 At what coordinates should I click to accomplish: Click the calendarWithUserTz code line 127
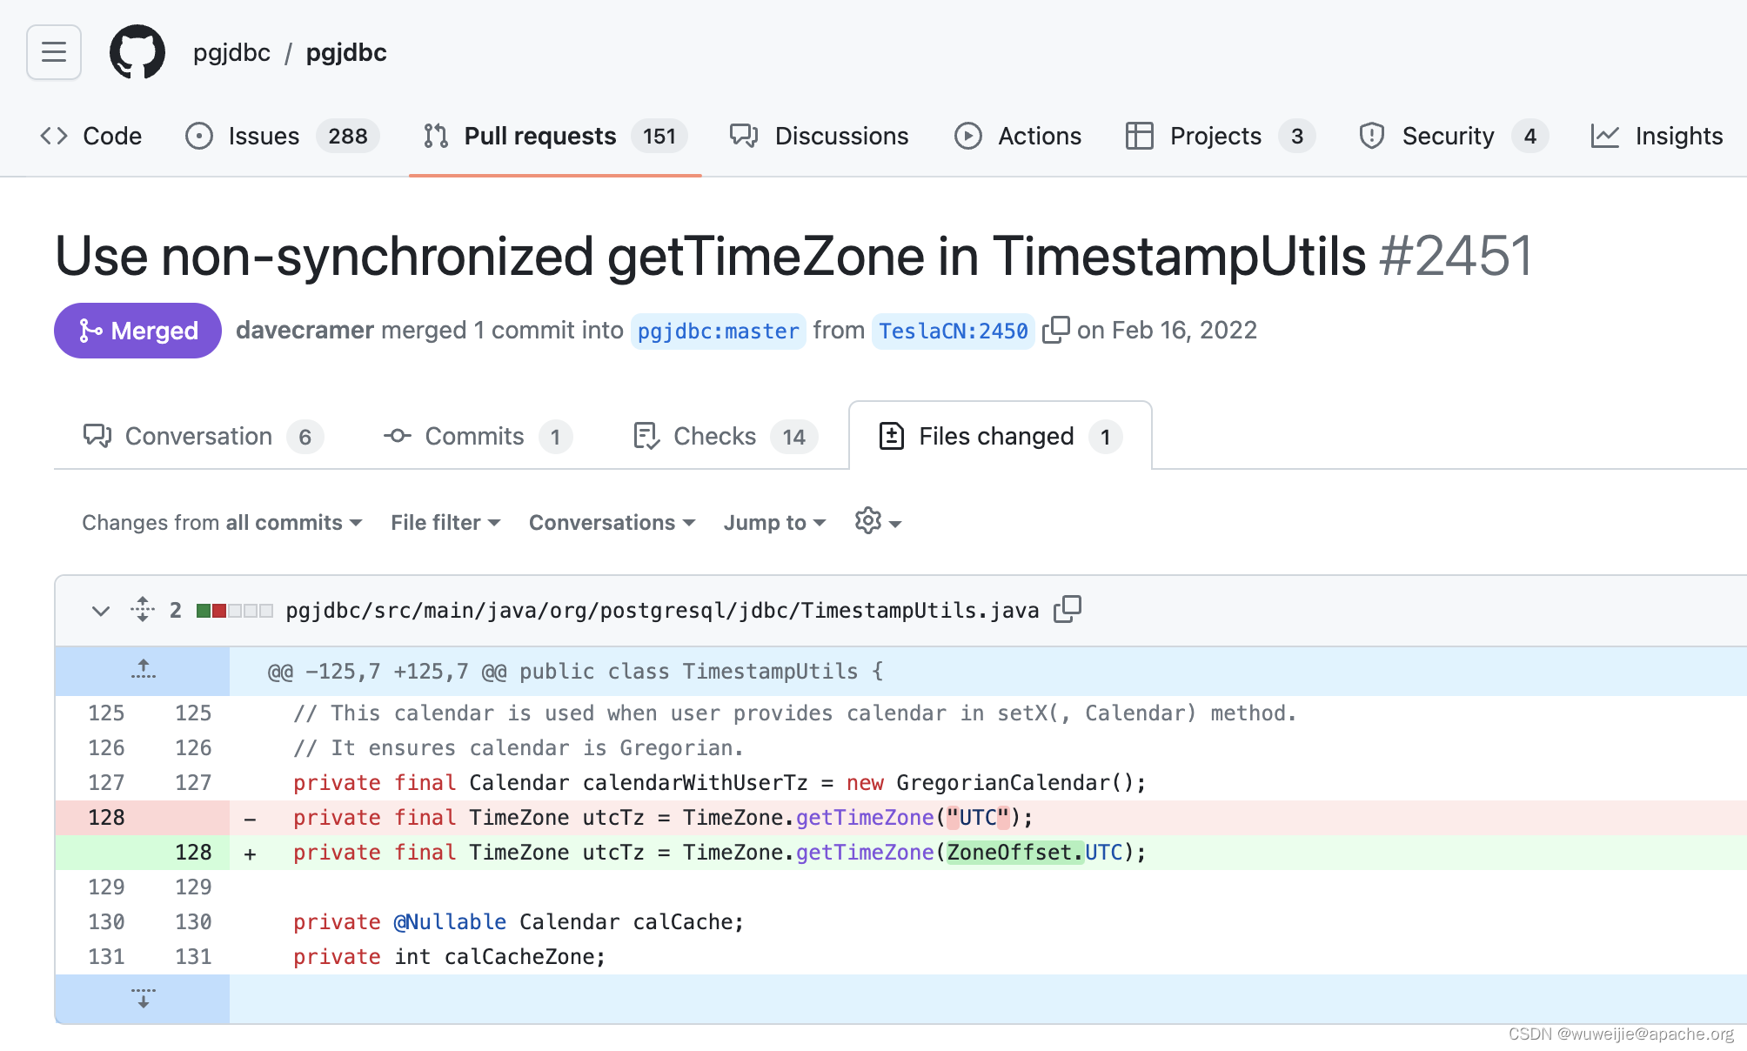click(720, 783)
